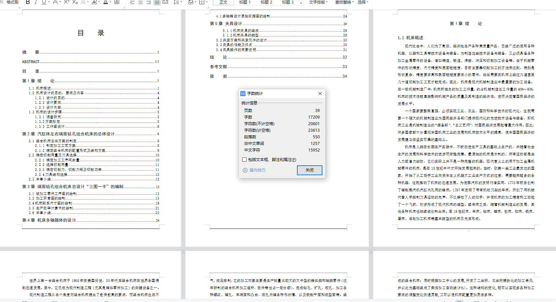
Task: Apply strikethrough formatting
Action: click(55, 2)
